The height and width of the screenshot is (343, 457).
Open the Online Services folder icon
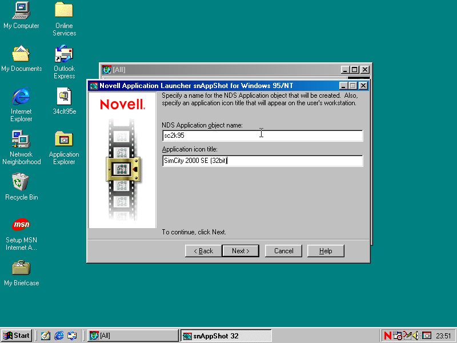pyautogui.click(x=64, y=10)
